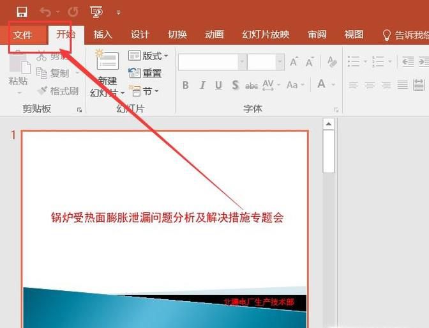The width and height of the screenshot is (429, 328).
Task: Switch to the 开始 tab
Action: pyautogui.click(x=66, y=35)
